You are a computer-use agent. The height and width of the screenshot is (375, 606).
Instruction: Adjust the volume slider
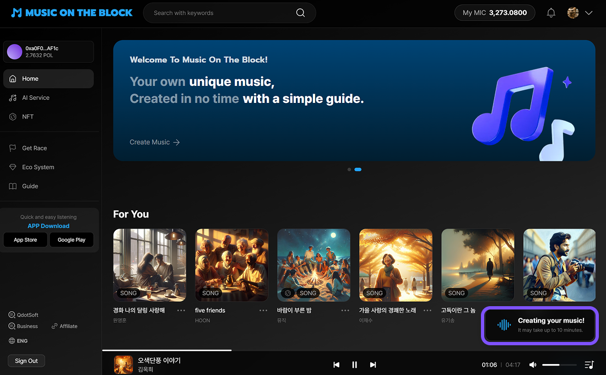559,365
